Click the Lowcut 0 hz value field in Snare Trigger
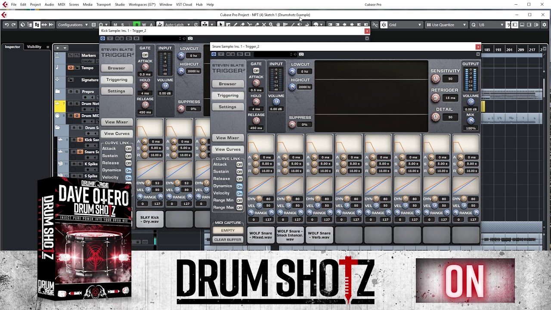The image size is (551, 310). coord(304,71)
